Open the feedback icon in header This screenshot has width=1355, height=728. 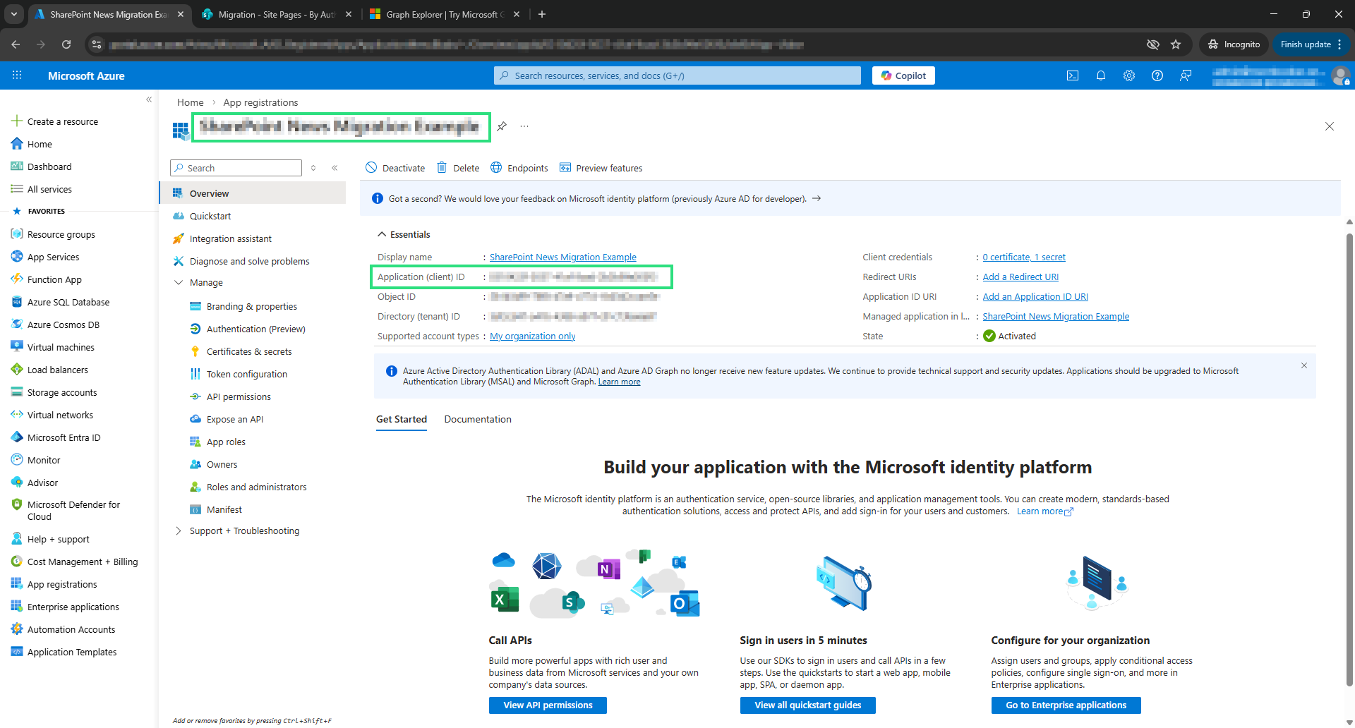click(x=1186, y=75)
